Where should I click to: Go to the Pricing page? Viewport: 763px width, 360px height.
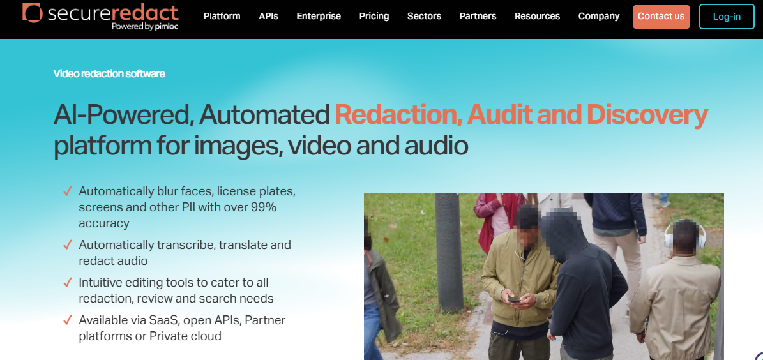point(374,16)
